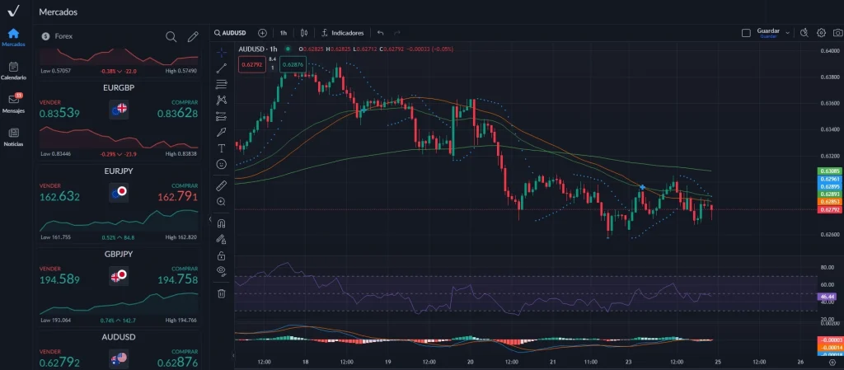
Task: Sell EURJPY at 162.632
Action: point(59,197)
